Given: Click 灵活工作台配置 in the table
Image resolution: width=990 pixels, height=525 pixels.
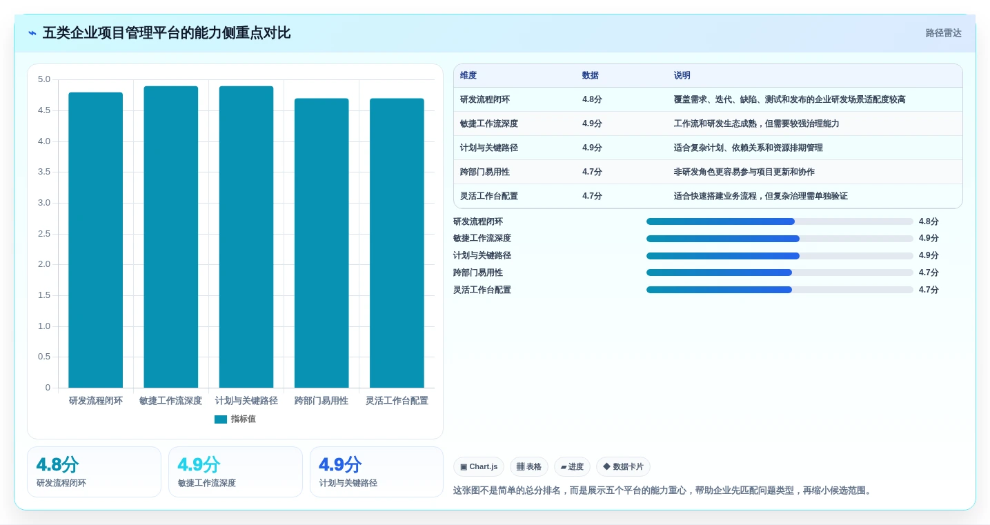Looking at the screenshot, I should click(x=489, y=196).
